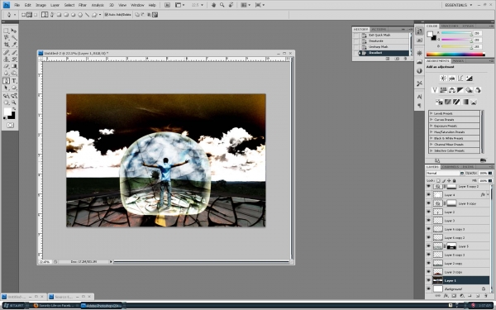
Task: Add layer style via the fx footer button
Action: pyautogui.click(x=446, y=296)
